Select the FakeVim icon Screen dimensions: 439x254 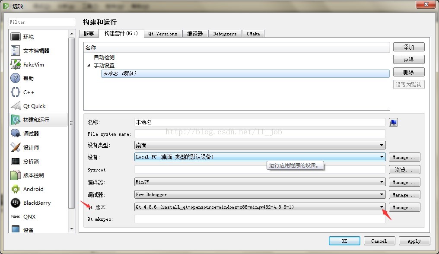click(x=16, y=64)
